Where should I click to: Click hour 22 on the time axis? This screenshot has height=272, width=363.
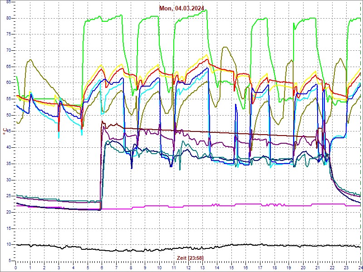coord(332,267)
